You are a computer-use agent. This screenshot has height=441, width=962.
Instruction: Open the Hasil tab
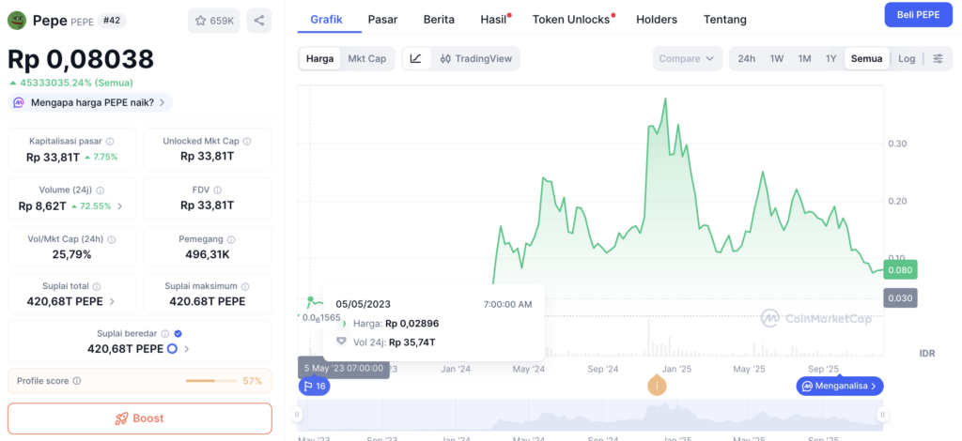click(x=494, y=19)
